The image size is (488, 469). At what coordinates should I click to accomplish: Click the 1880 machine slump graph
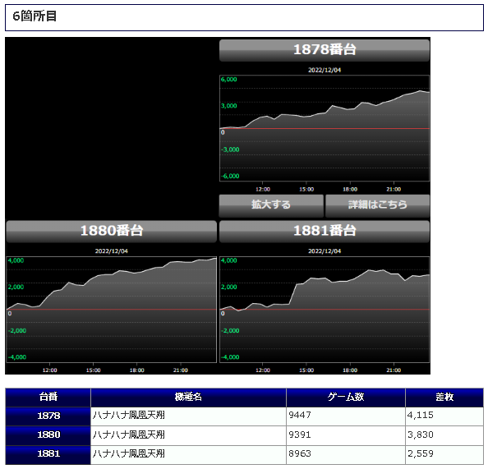coord(112,310)
